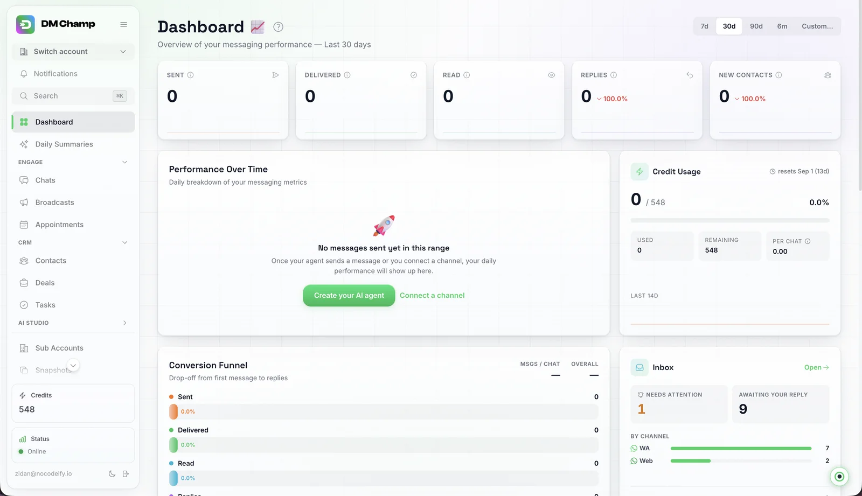Image resolution: width=862 pixels, height=496 pixels.
Task: Click the info icon next to READ
Action: point(467,75)
